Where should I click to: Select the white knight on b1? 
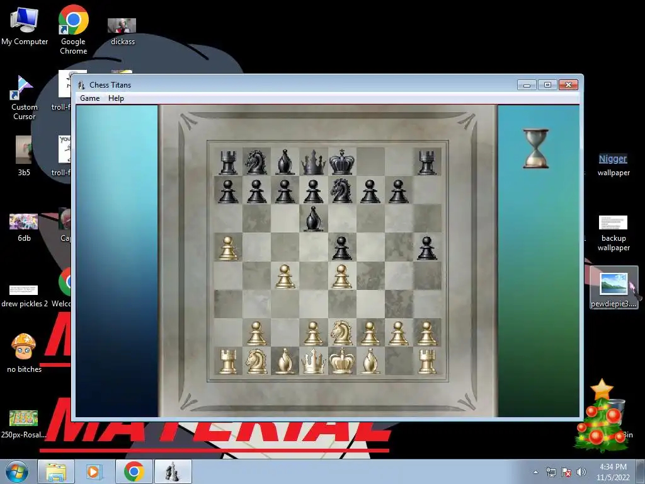[256, 361]
